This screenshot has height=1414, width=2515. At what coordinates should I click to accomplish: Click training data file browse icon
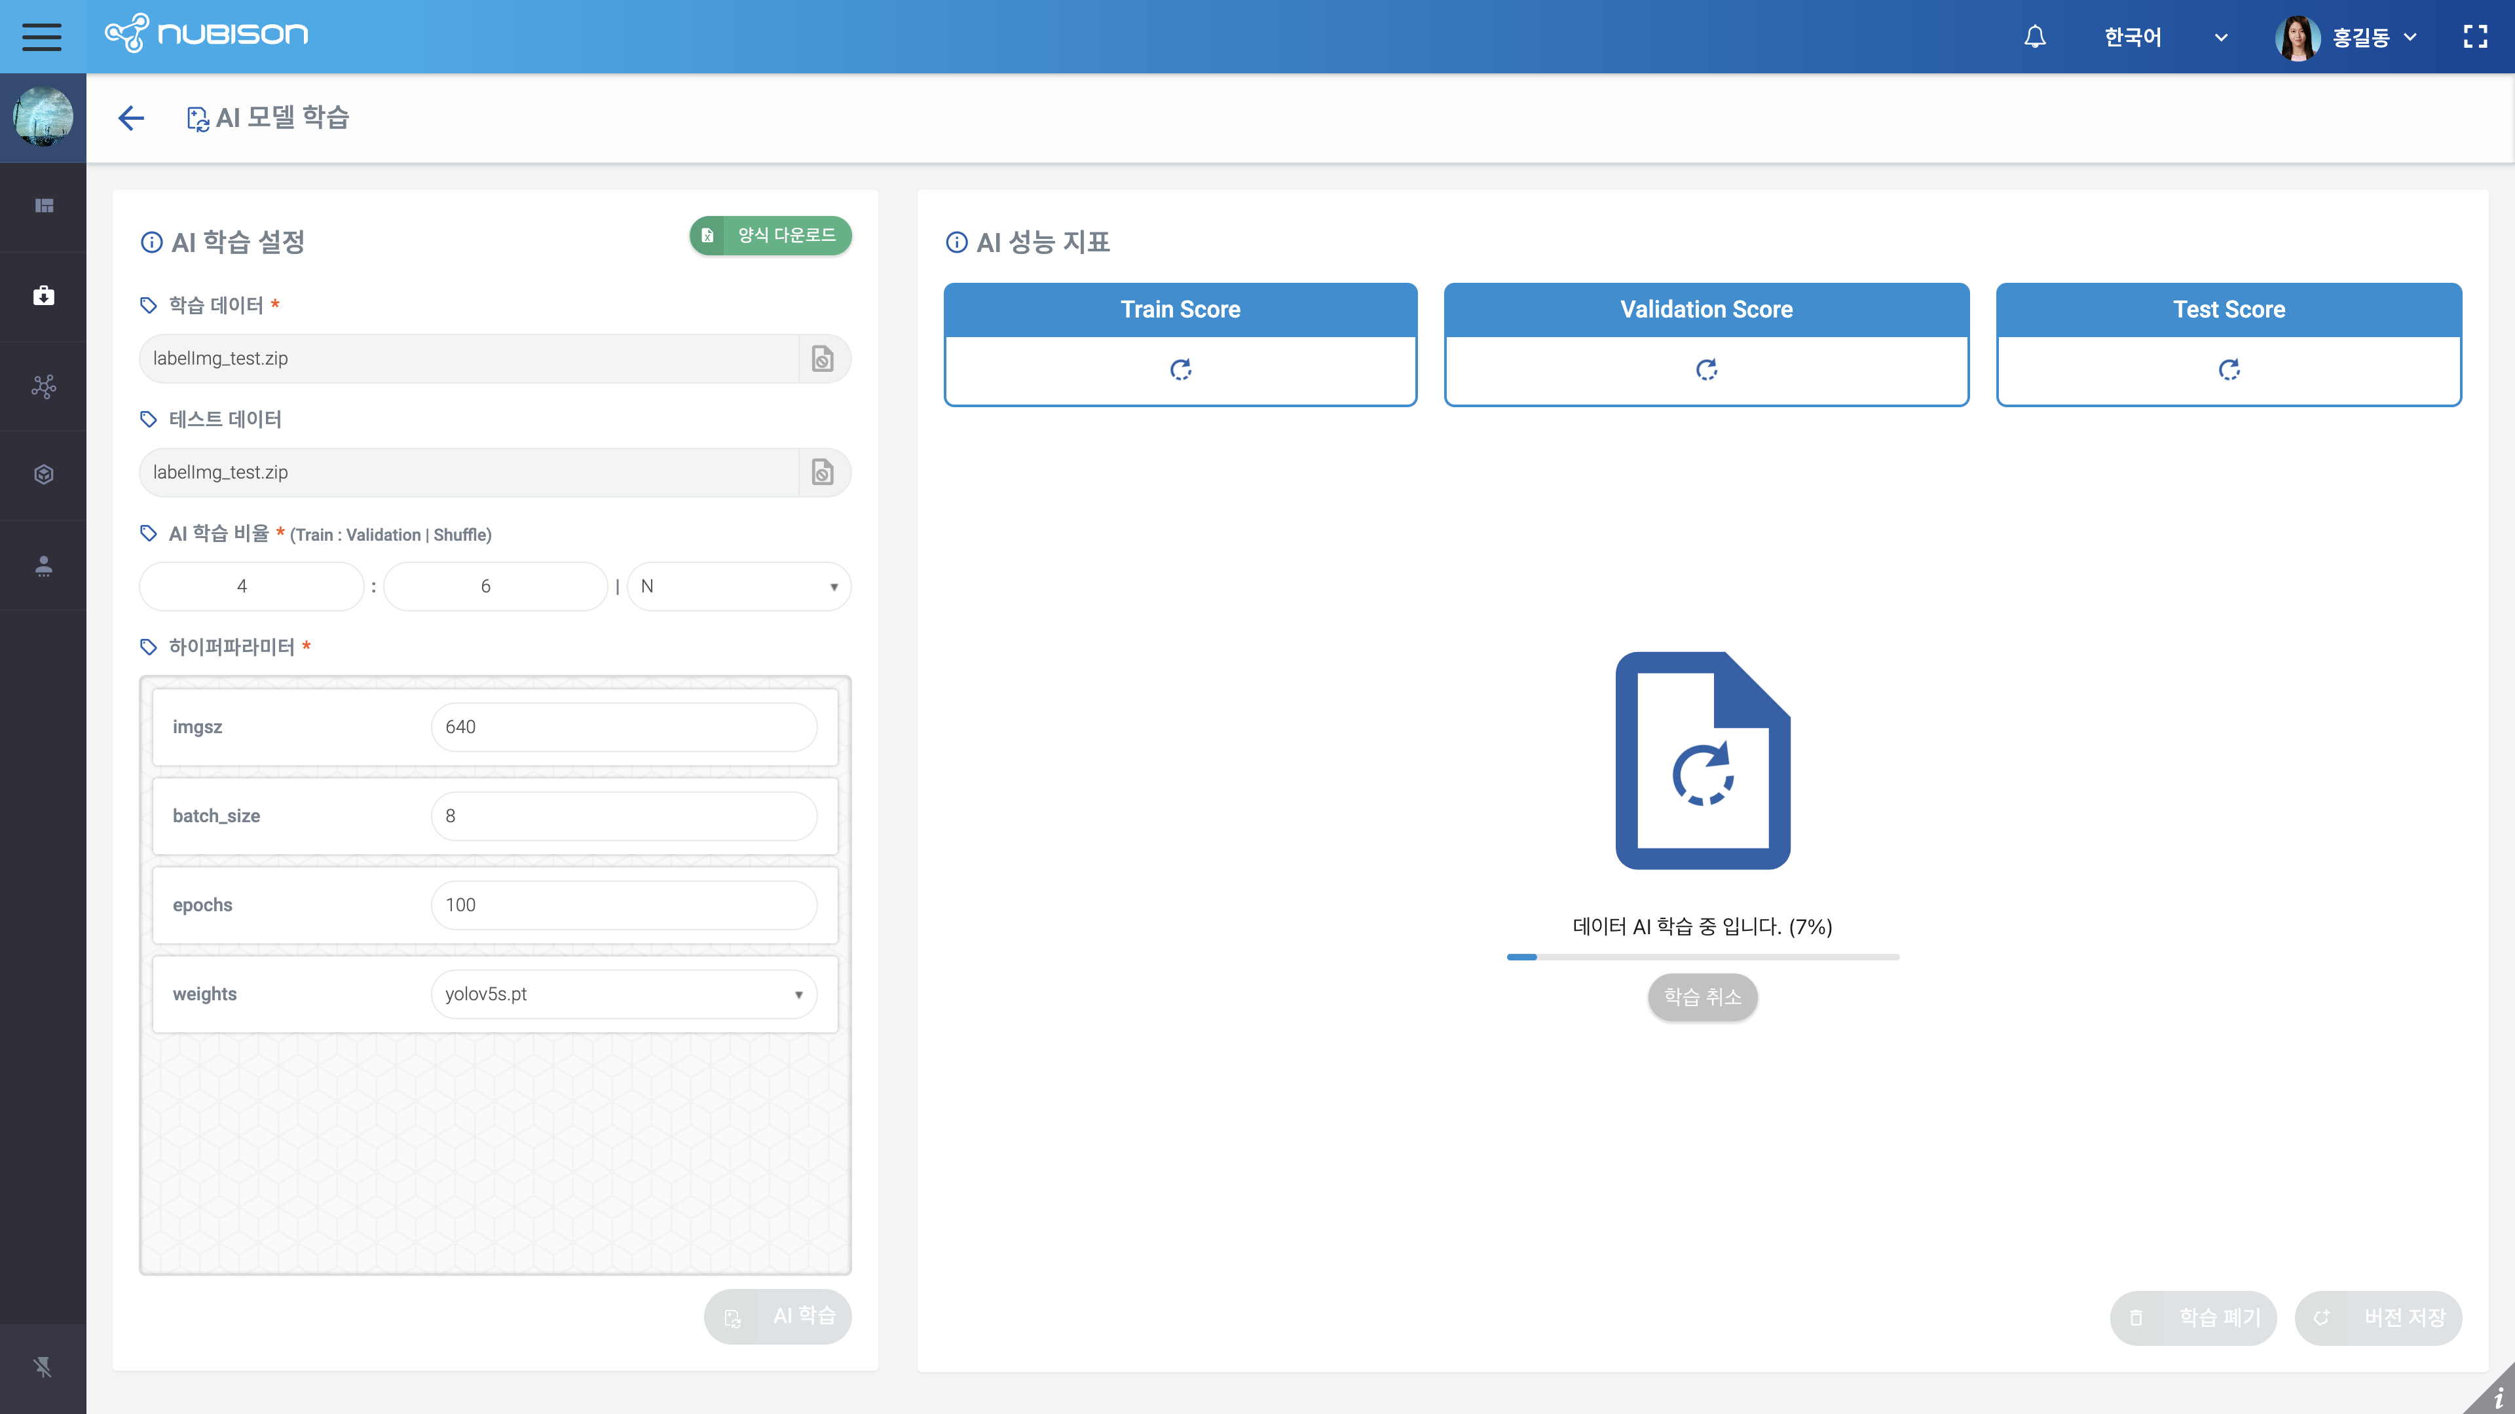[823, 359]
